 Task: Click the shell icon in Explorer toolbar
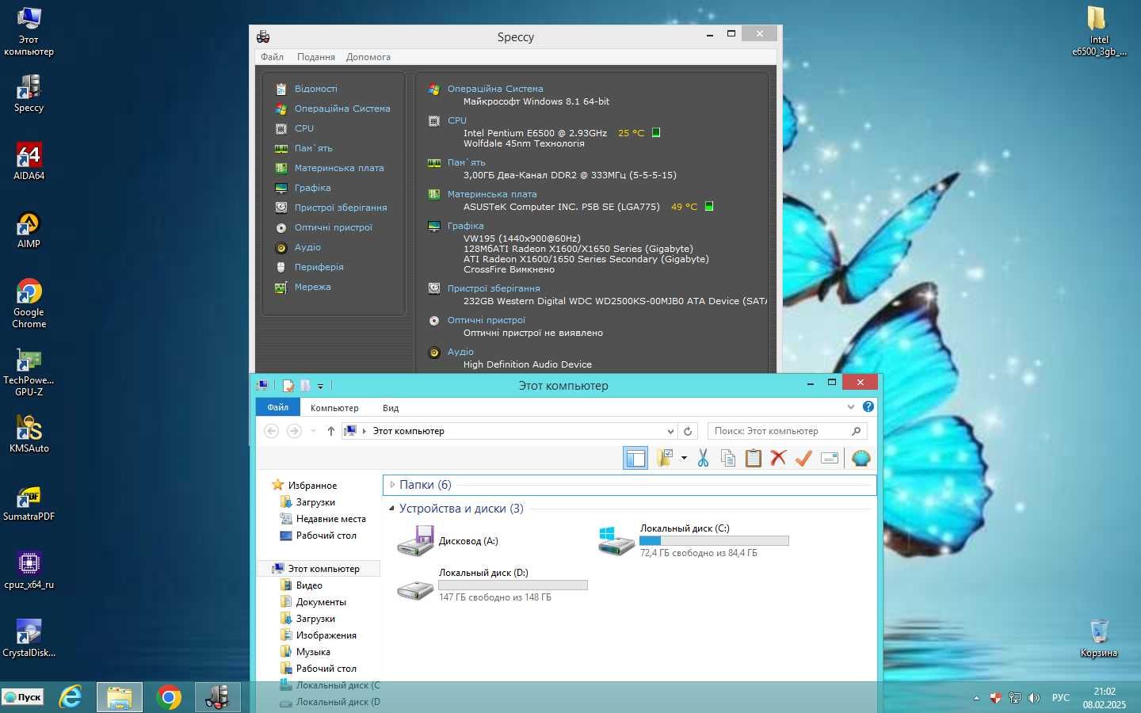861,458
